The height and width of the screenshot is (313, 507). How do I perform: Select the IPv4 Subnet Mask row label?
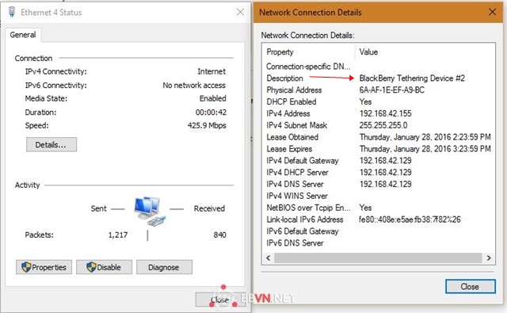[x=297, y=125]
